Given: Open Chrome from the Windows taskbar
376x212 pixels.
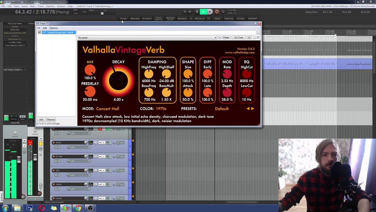Looking at the screenshot, I should (x=78, y=208).
